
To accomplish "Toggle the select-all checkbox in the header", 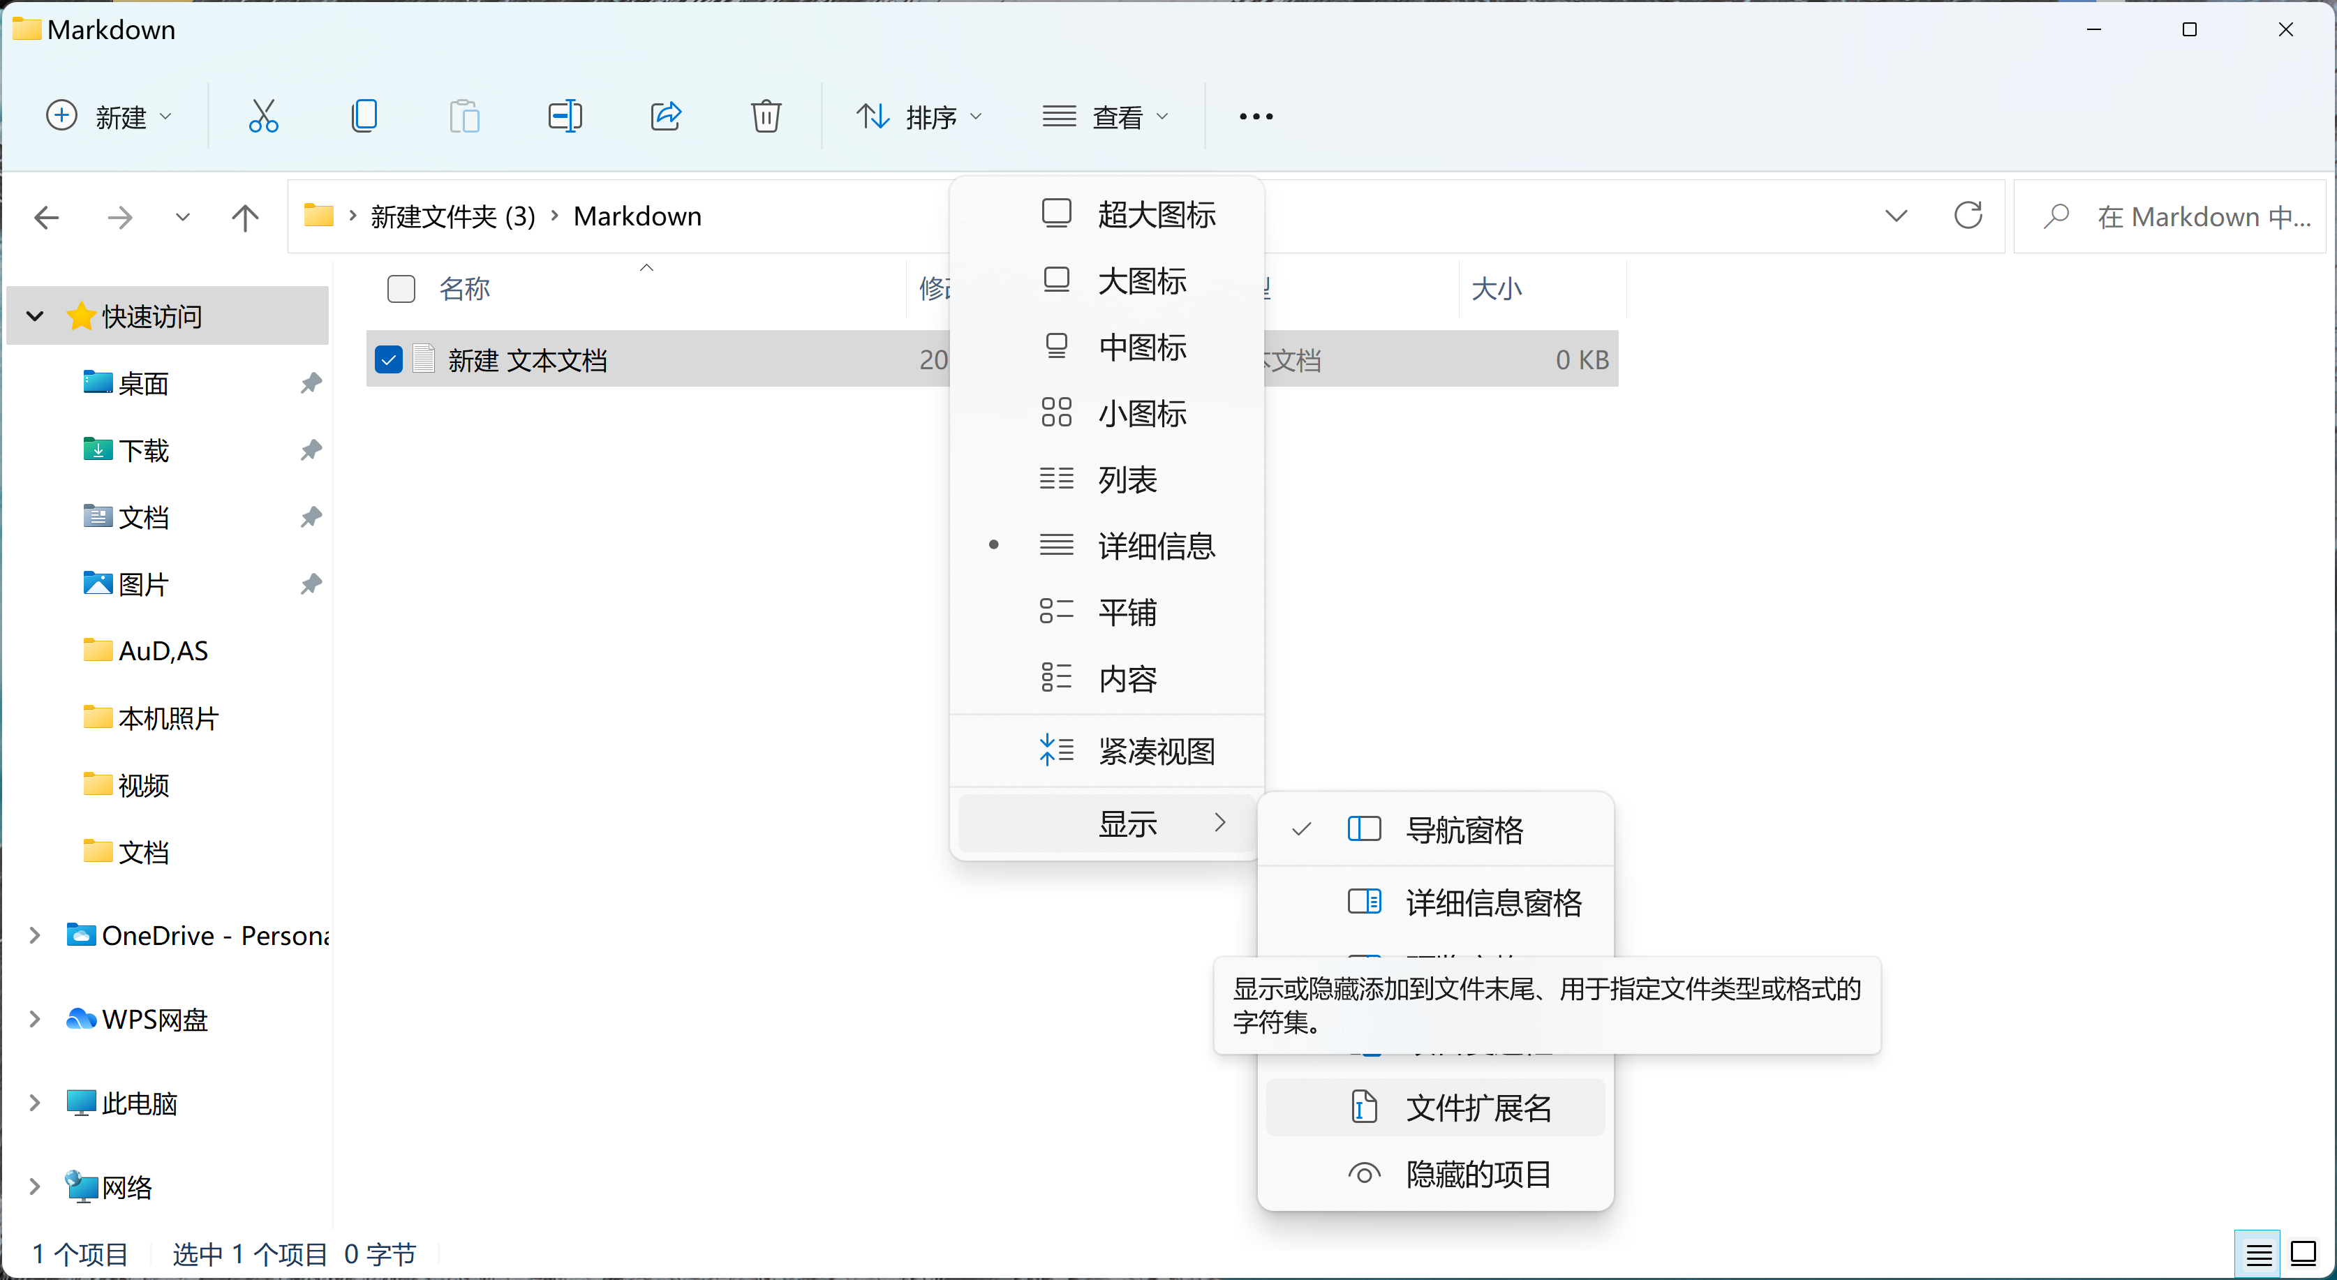I will 401,288.
